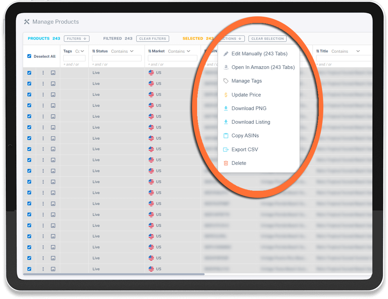Focus the Status column filter text field
This screenshot has width=388, height=299.
click(x=116, y=58)
